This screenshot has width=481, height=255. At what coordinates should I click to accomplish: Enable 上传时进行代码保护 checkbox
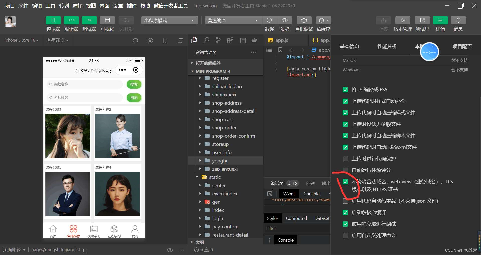click(345, 159)
